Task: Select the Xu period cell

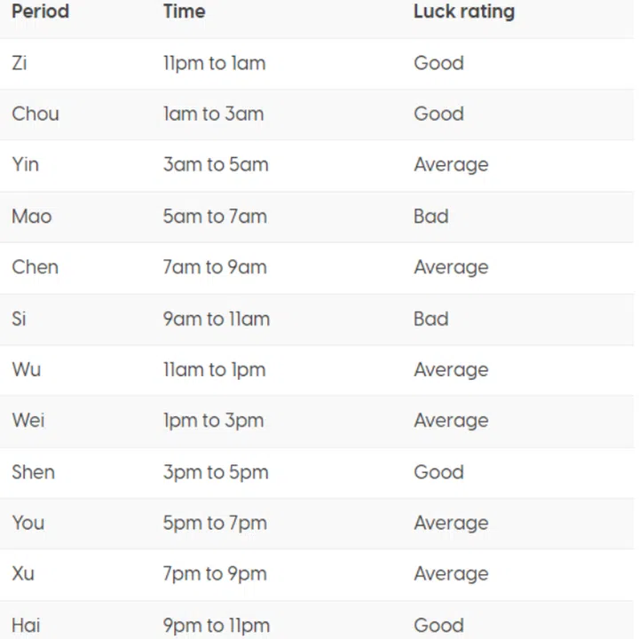Action: 23,574
